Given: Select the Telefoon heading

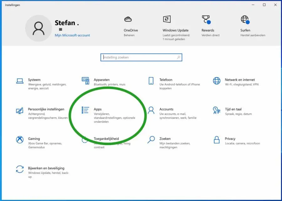Looking at the screenshot, I should click(166, 80).
